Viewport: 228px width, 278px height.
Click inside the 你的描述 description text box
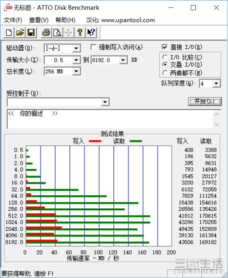point(110,119)
